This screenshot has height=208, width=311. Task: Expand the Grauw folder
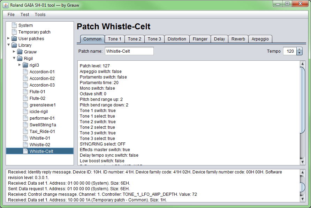click(x=14, y=51)
